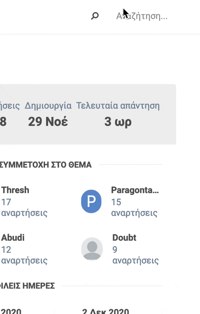Open Paragonta's blue P avatar
Viewport: 200px width, 314px height.
point(91,201)
